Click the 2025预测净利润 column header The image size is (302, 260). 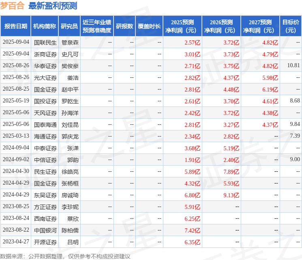pos(182,26)
